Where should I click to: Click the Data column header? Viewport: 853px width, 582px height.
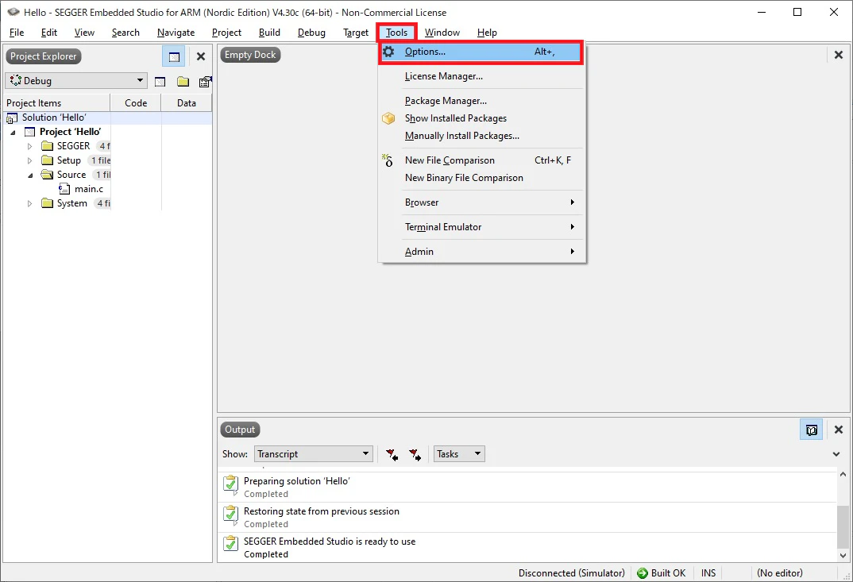(186, 102)
